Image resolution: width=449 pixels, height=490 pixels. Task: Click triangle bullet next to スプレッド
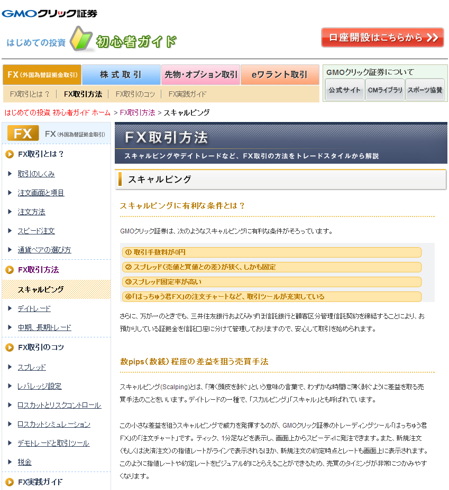pos(10,367)
